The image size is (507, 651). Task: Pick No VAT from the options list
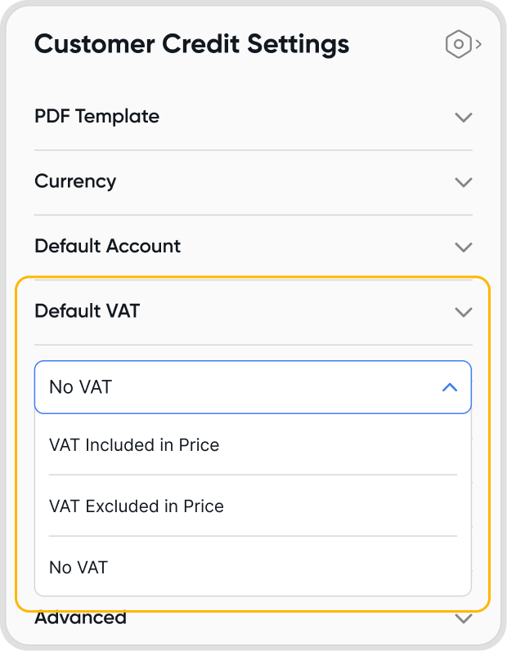(x=79, y=568)
